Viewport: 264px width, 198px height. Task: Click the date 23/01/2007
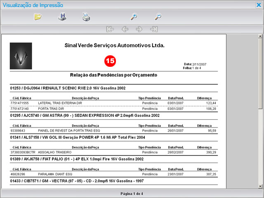[175, 174]
